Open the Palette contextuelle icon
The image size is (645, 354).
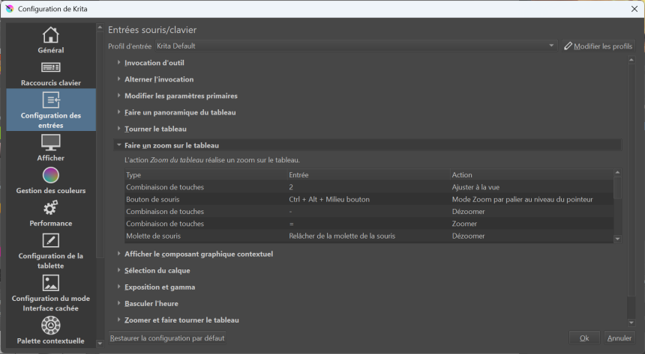coord(50,326)
